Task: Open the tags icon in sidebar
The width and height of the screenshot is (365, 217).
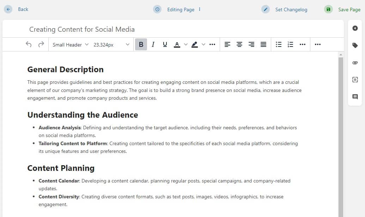Action: (x=355, y=45)
